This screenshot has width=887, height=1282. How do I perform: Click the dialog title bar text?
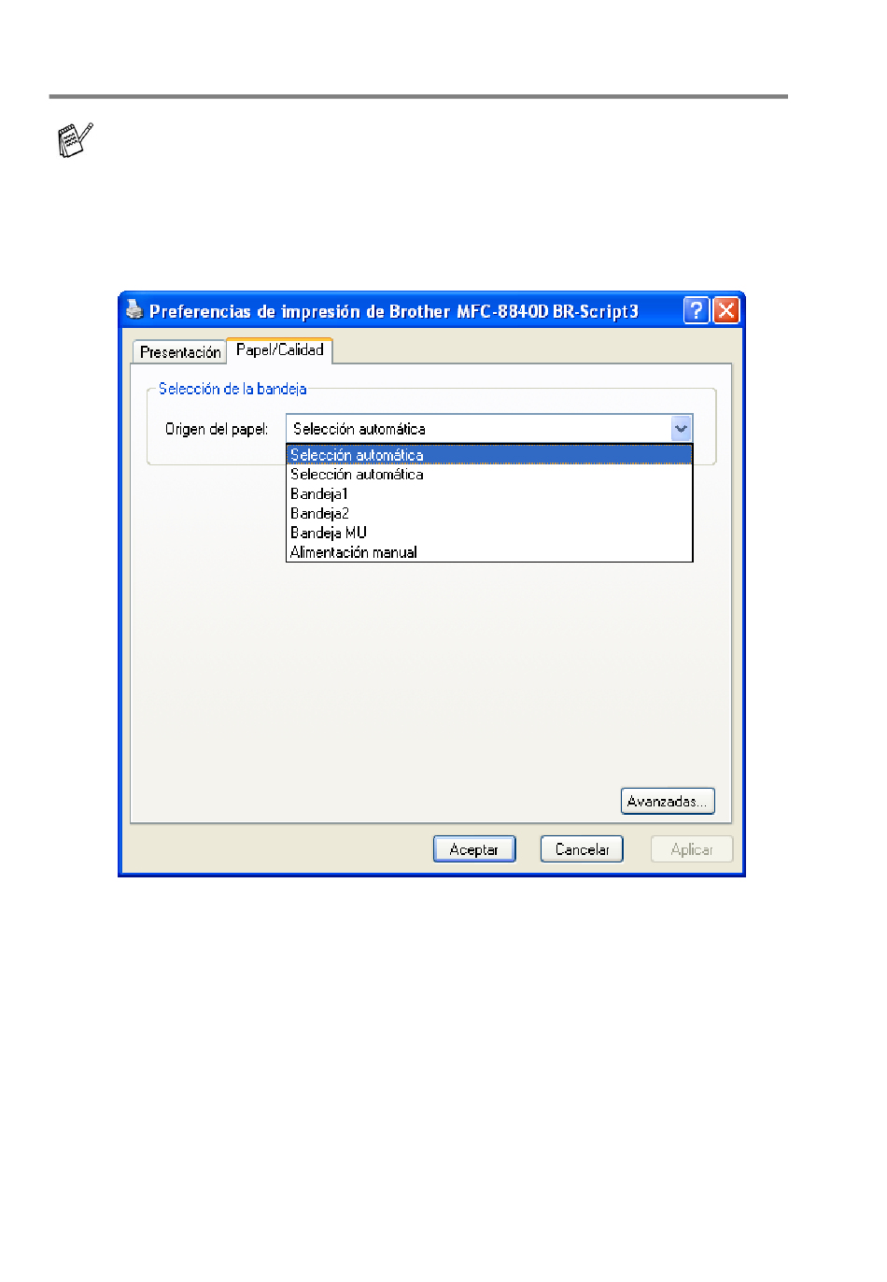(394, 311)
